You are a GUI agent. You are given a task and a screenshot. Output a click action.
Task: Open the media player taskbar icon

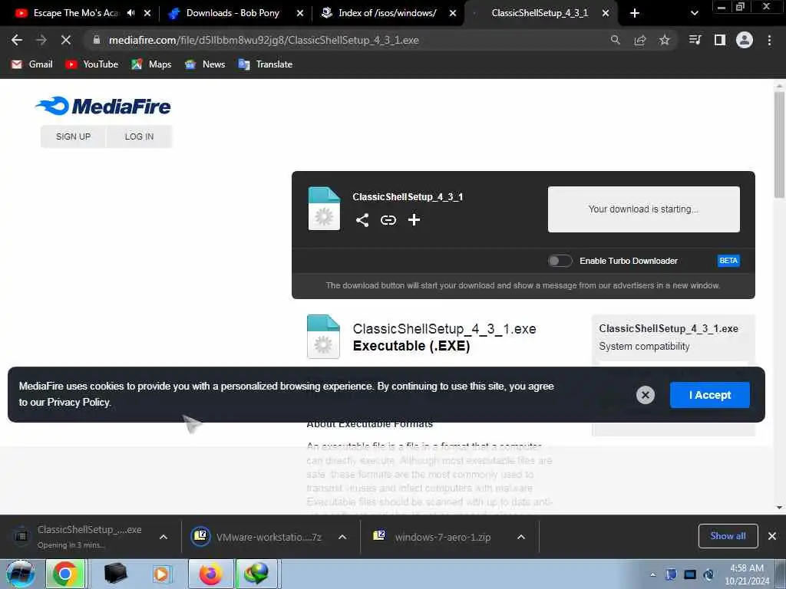coord(161,574)
